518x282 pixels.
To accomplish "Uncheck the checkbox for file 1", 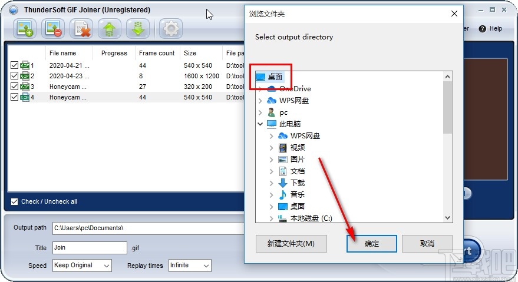I will [14, 65].
